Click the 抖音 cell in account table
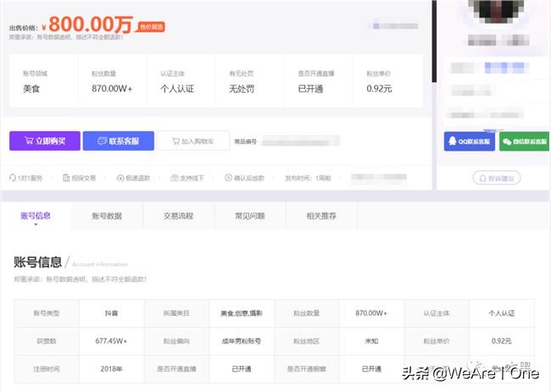This screenshot has width=551, height=392. click(111, 313)
